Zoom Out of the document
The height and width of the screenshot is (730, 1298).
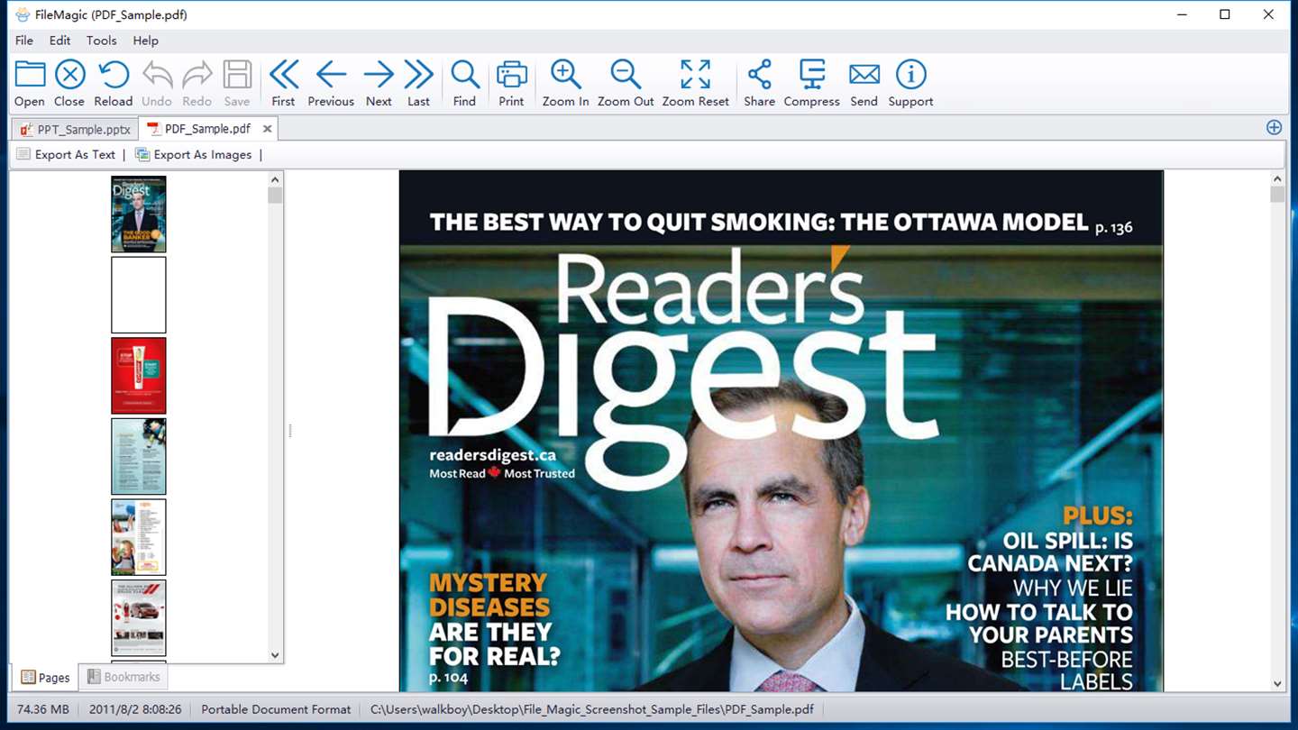[626, 83]
